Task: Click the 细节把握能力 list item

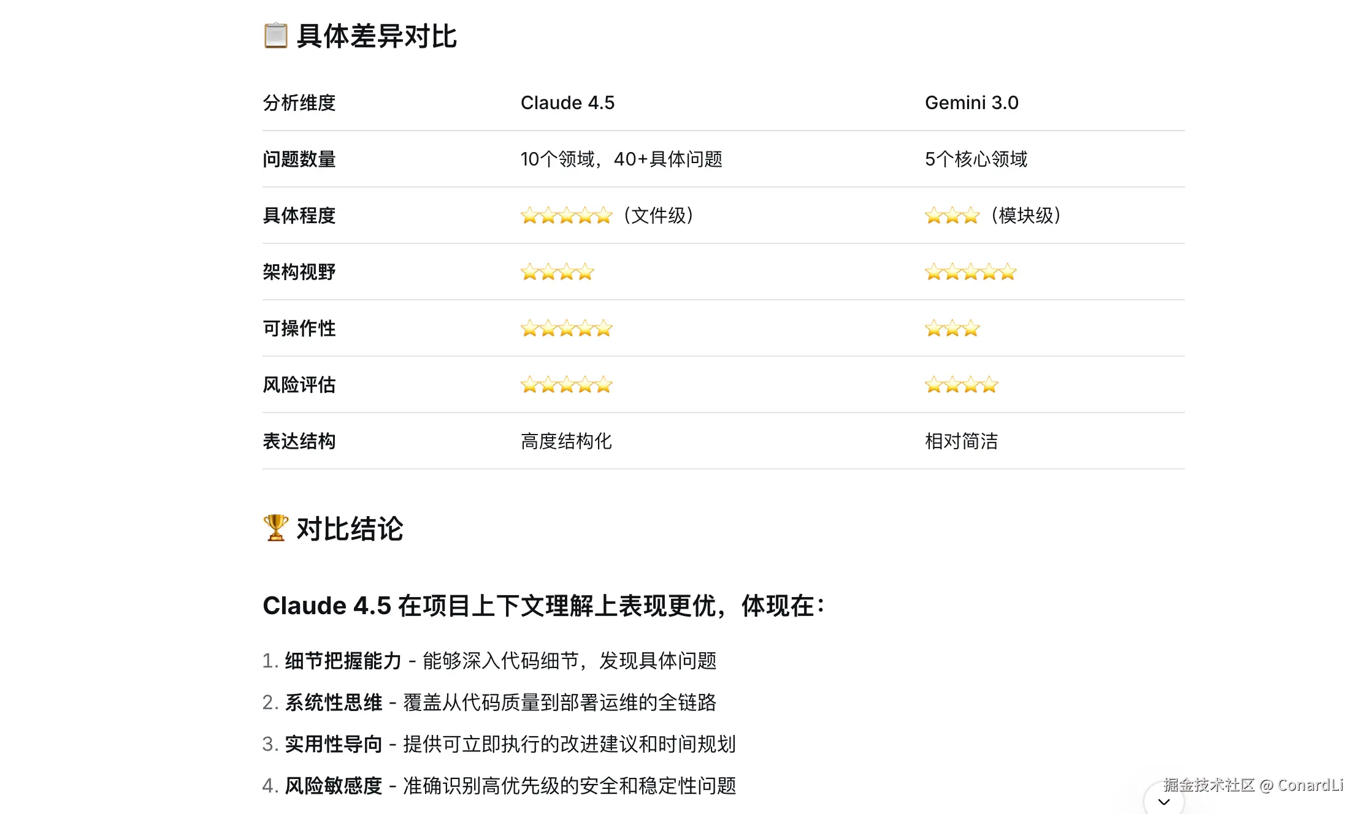Action: (343, 661)
